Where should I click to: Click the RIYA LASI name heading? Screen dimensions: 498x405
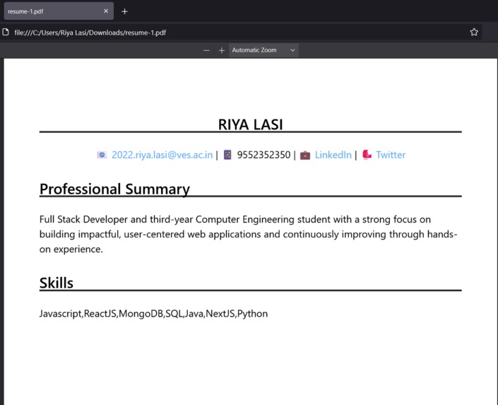coord(250,124)
